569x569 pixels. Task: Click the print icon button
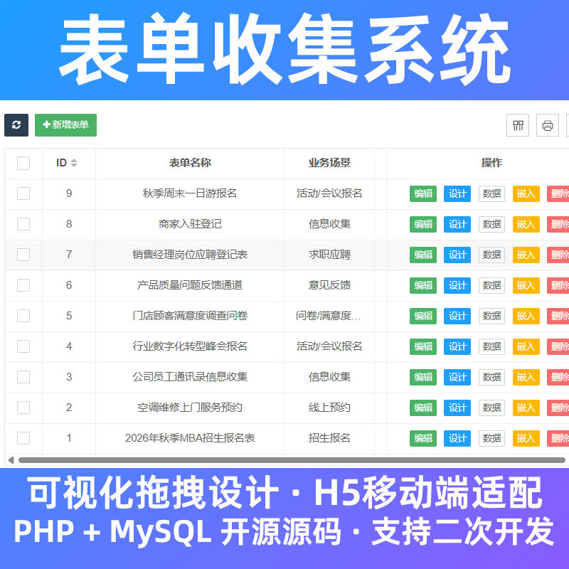point(548,125)
